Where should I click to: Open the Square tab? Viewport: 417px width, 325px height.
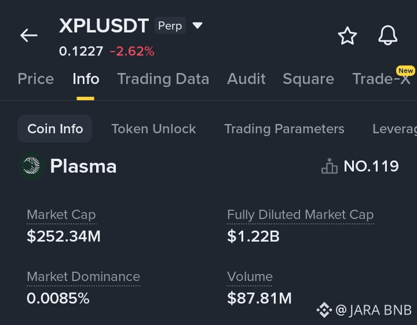tap(308, 79)
